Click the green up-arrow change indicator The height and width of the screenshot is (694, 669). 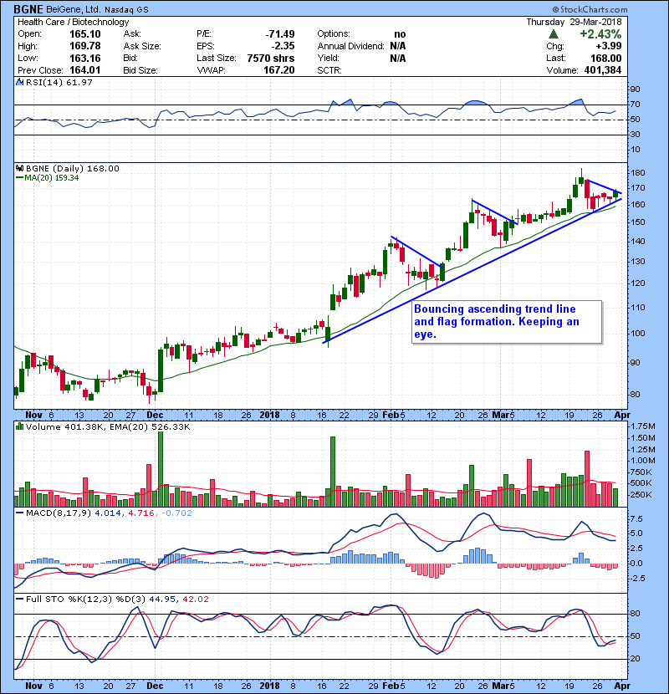pyautogui.click(x=553, y=34)
